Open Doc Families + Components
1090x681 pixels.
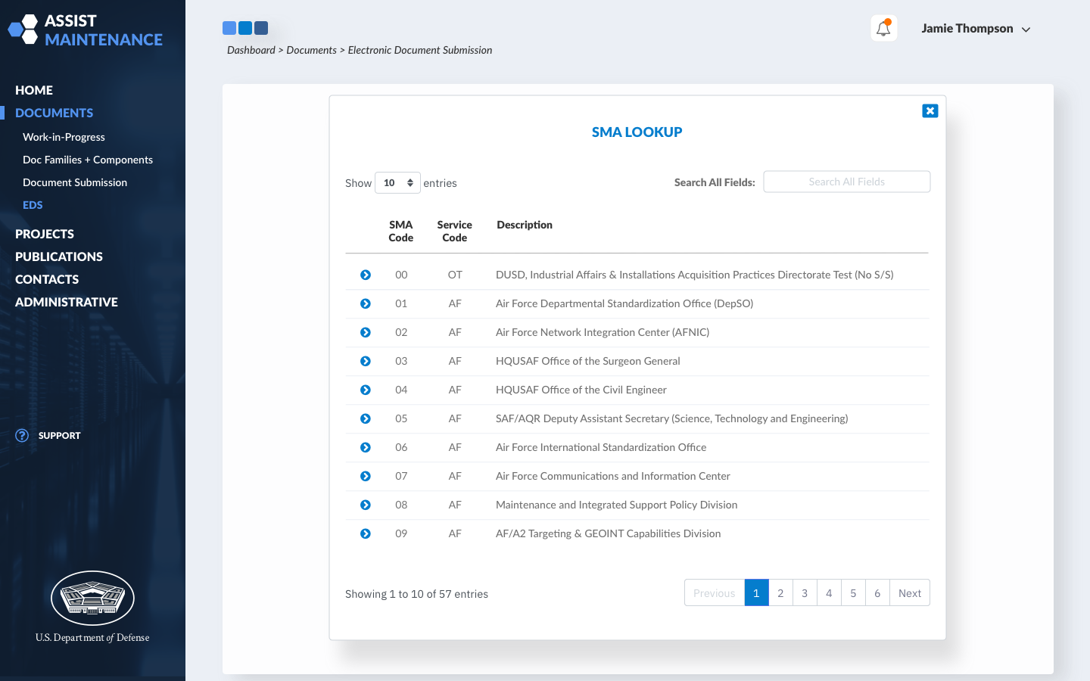[x=88, y=160]
